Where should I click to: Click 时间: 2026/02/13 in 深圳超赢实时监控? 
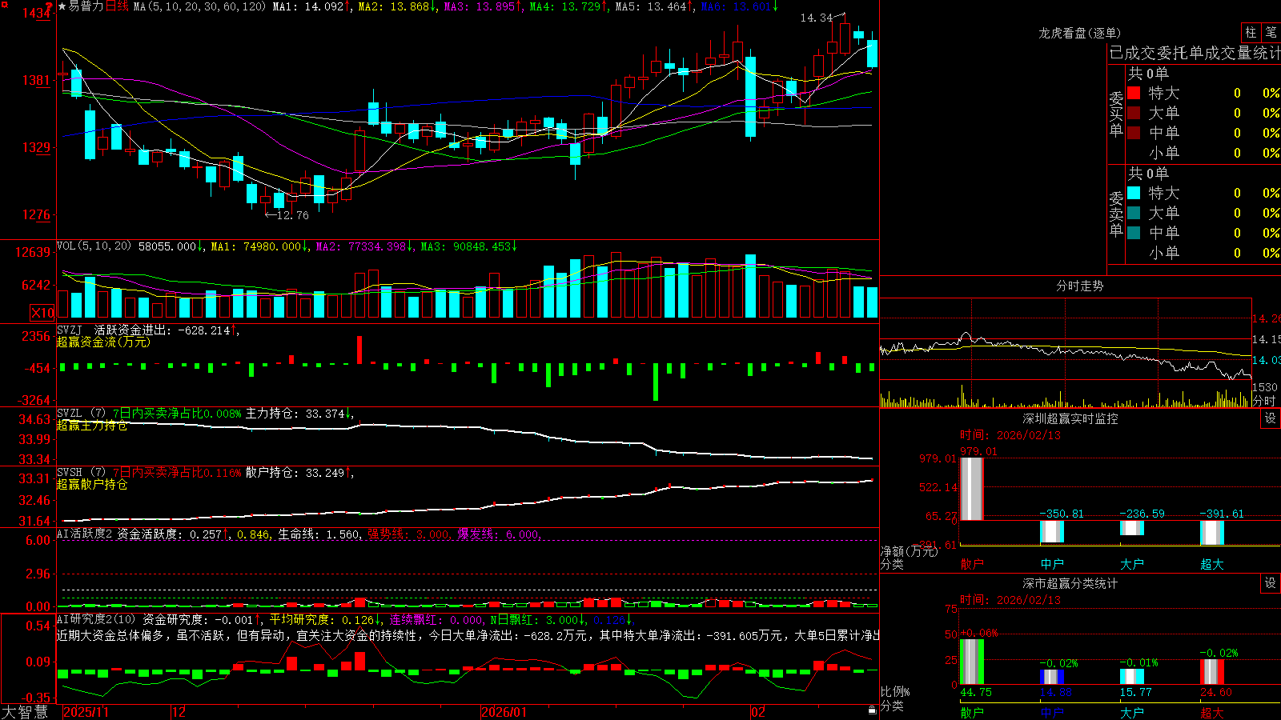click(1010, 435)
